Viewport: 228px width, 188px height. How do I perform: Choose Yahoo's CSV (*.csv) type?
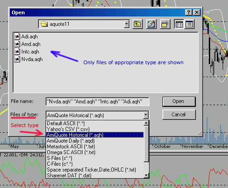pos(68,129)
